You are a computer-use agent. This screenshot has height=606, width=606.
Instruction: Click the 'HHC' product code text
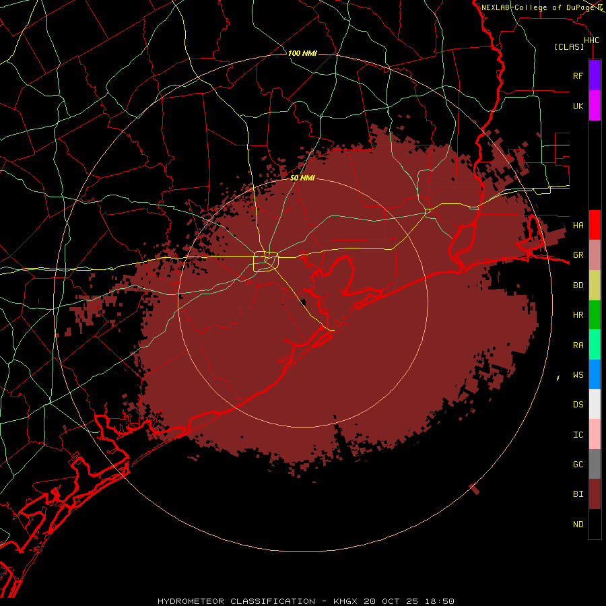pyautogui.click(x=591, y=40)
